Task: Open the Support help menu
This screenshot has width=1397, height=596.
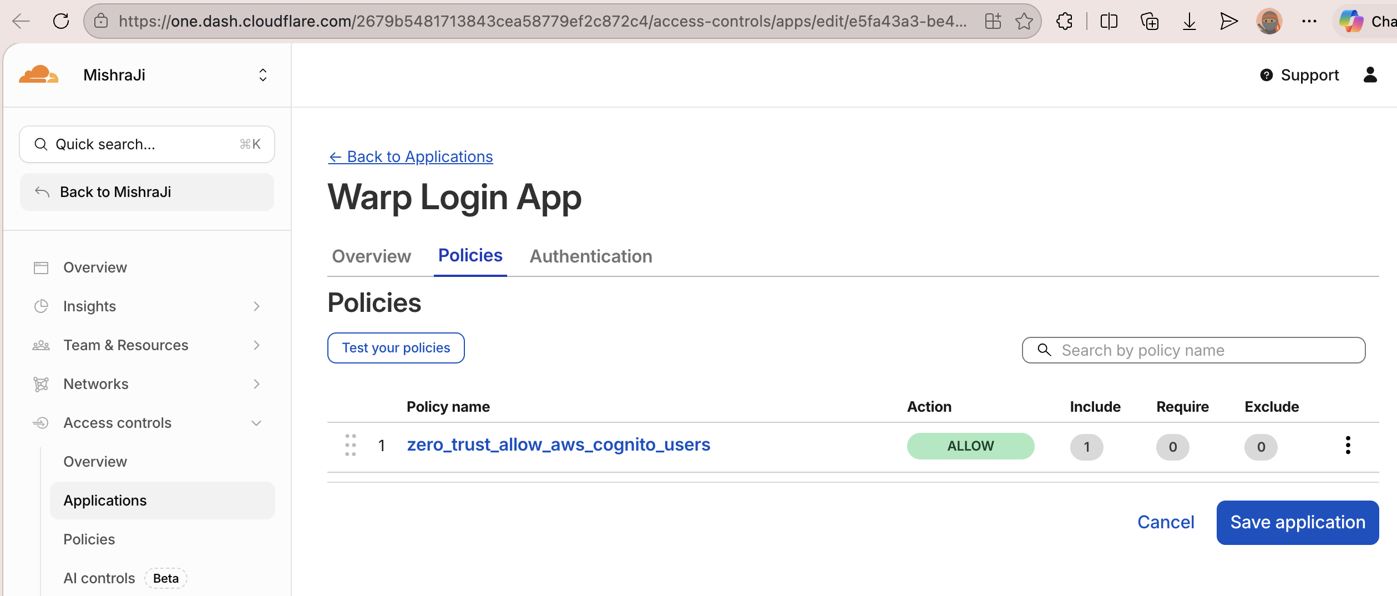Action: [1298, 75]
